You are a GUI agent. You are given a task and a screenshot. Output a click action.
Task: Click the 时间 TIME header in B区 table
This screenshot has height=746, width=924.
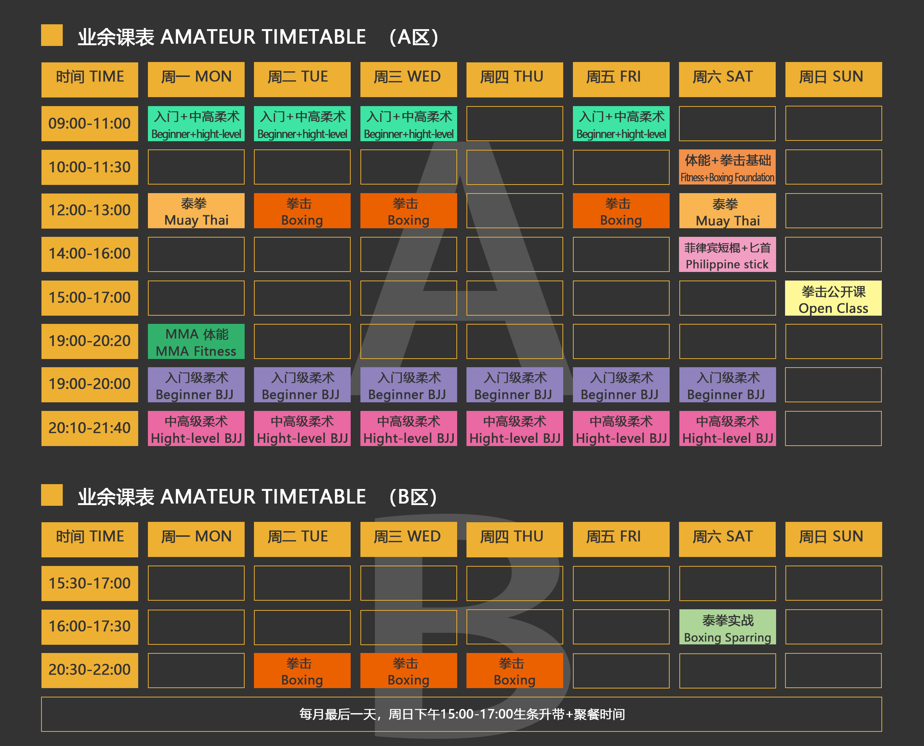pos(90,539)
